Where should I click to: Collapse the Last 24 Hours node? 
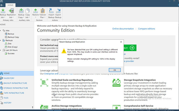[1, 50]
